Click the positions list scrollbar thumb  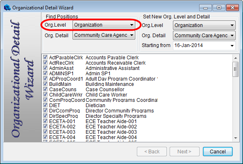pos(236,69)
